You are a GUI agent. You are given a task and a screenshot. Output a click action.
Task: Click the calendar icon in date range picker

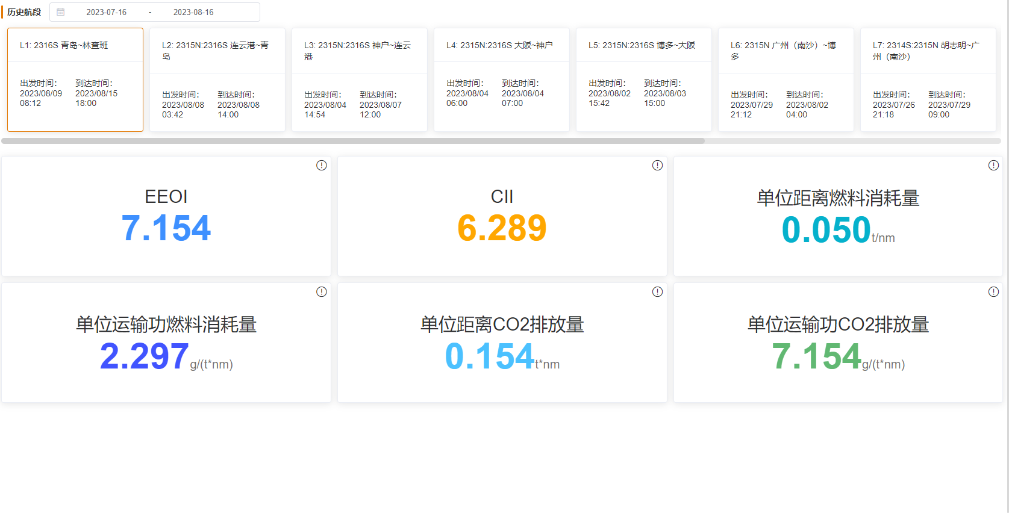61,12
